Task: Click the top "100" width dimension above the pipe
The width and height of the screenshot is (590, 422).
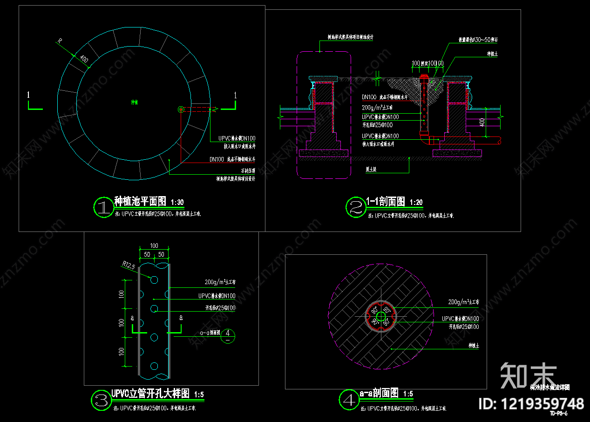Action: tap(154, 246)
